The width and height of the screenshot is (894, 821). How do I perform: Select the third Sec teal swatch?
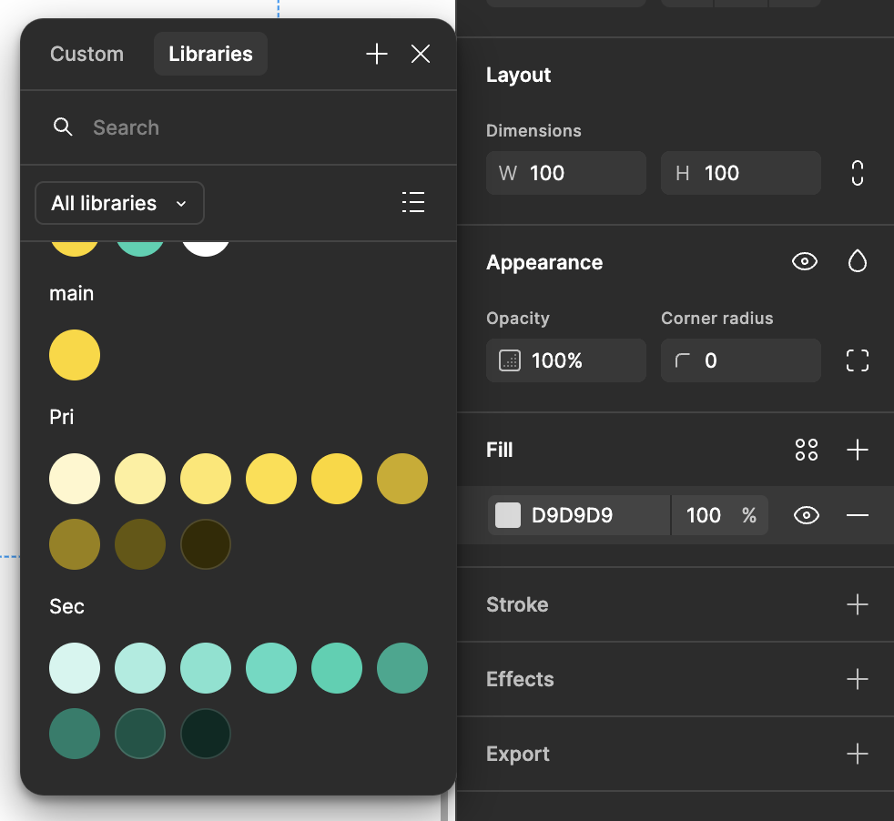[x=206, y=668]
